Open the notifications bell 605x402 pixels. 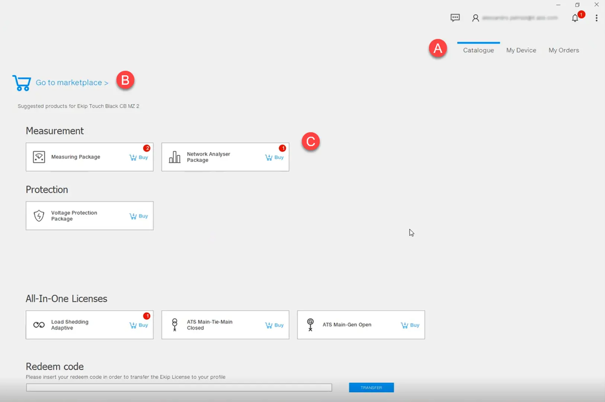pos(574,18)
